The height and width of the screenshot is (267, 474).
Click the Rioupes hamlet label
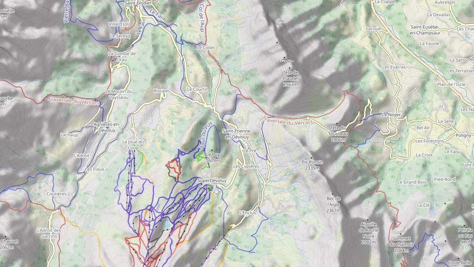click(162, 91)
